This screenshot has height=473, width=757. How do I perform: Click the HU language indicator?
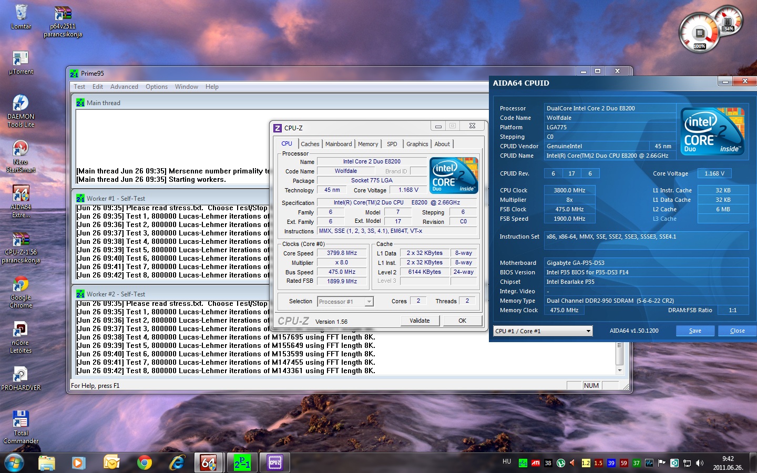507,461
